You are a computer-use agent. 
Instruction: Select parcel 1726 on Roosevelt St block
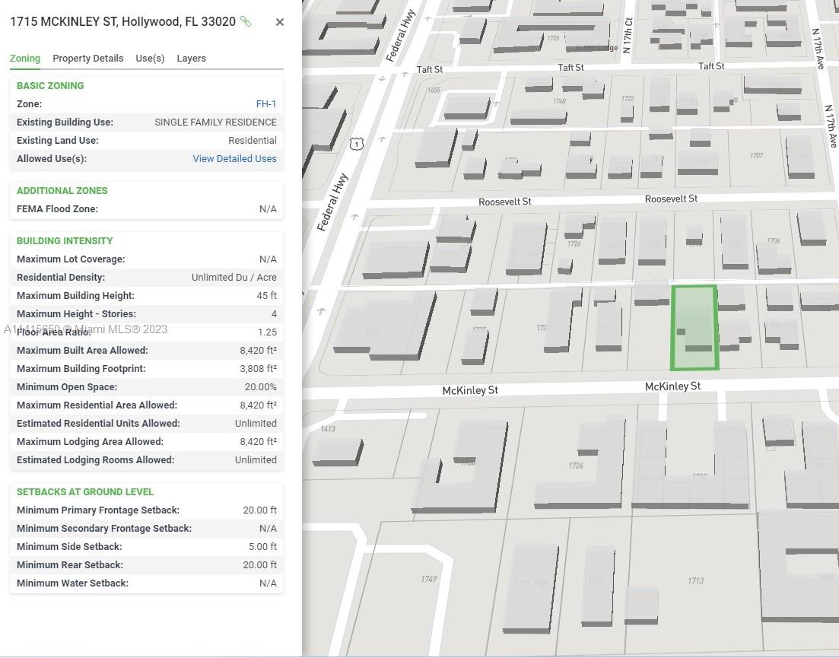click(x=574, y=244)
